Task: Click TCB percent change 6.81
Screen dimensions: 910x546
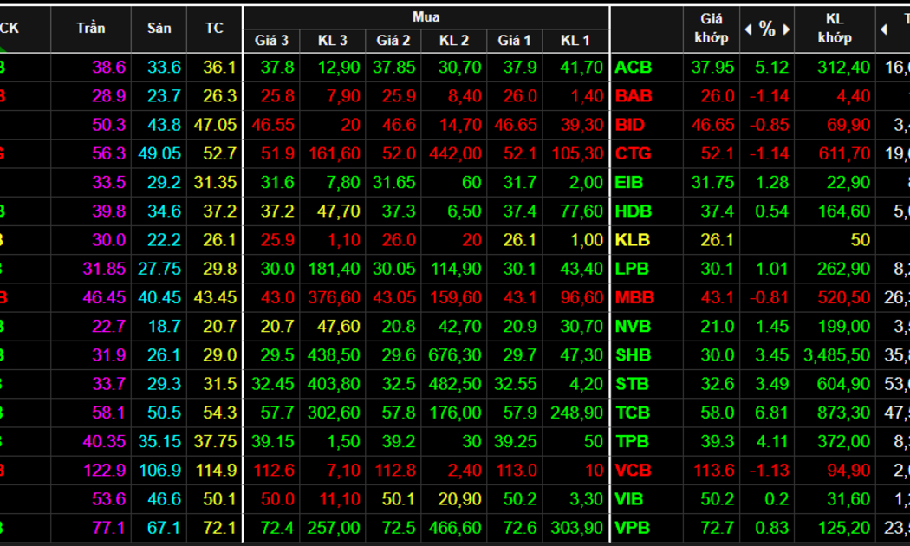Action: (772, 413)
